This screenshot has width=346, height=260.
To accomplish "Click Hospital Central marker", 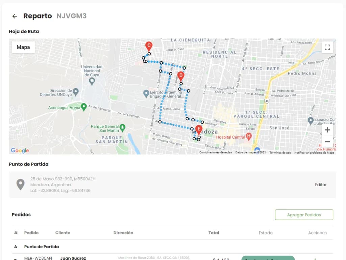I will click(x=249, y=137).
